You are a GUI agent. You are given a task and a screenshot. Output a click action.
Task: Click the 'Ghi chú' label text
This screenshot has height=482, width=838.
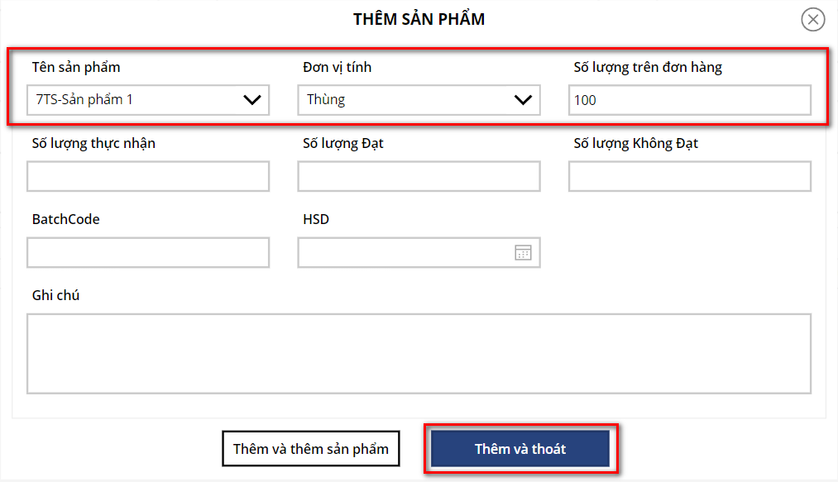tap(55, 295)
